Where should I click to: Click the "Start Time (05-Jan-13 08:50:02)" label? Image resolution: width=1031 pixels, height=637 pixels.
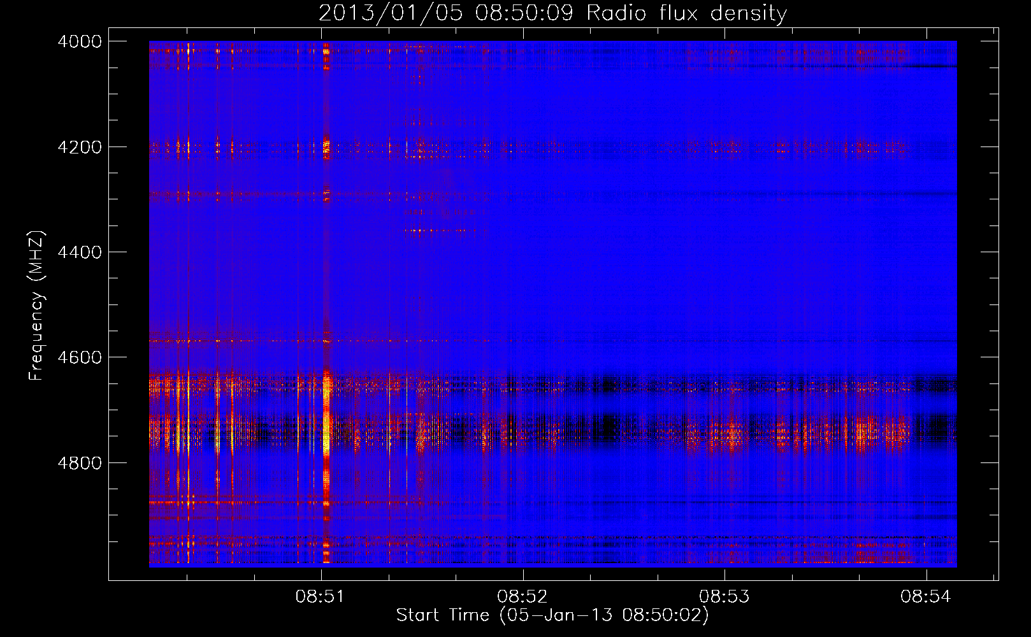[552, 615]
